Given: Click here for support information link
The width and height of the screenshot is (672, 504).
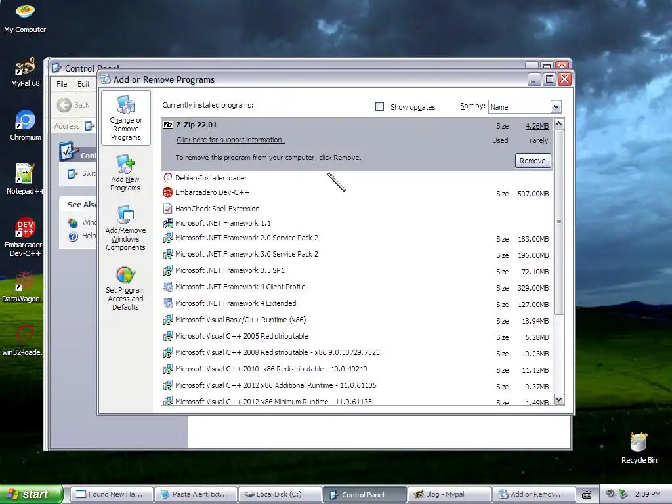Looking at the screenshot, I should [230, 140].
